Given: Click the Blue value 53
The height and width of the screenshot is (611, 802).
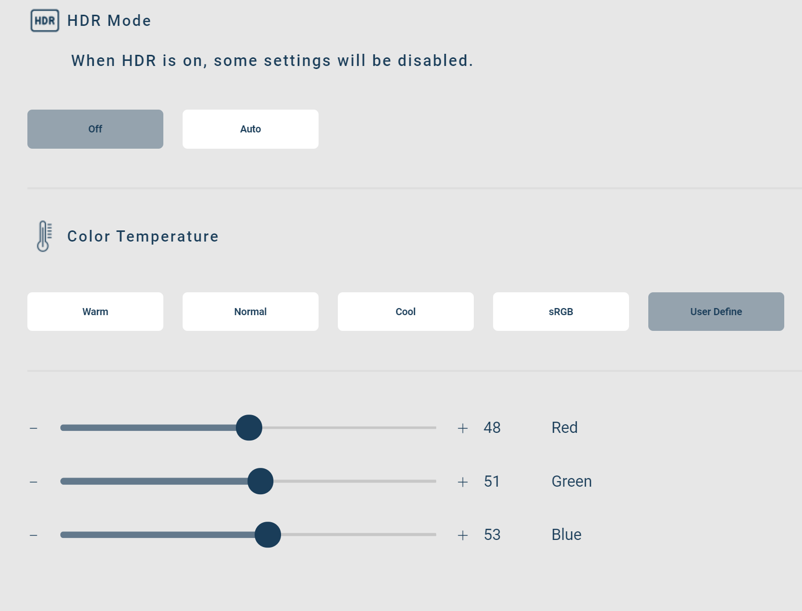Looking at the screenshot, I should (492, 534).
